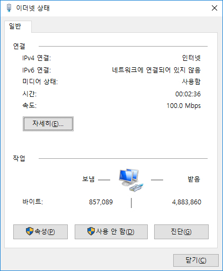Click the sent bytes value 857,089
Screen dimensions: 223x271
(101, 202)
